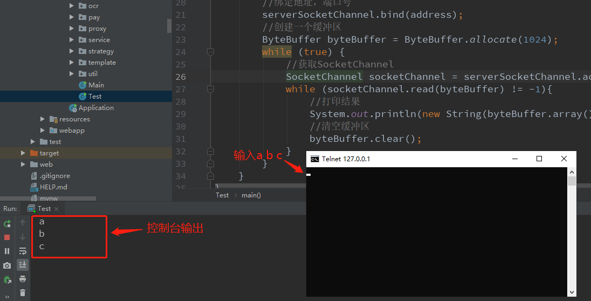Dump threads with camera icon

pyautogui.click(x=7, y=265)
